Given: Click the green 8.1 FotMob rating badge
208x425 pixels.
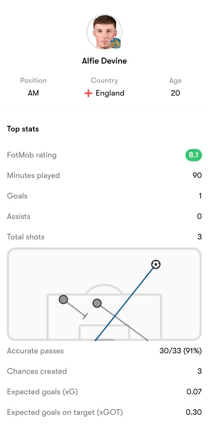Looking at the screenshot, I should (194, 155).
